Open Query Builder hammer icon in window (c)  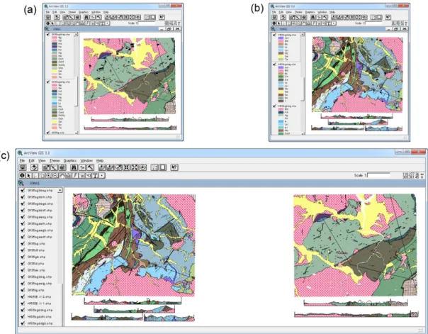91,167
